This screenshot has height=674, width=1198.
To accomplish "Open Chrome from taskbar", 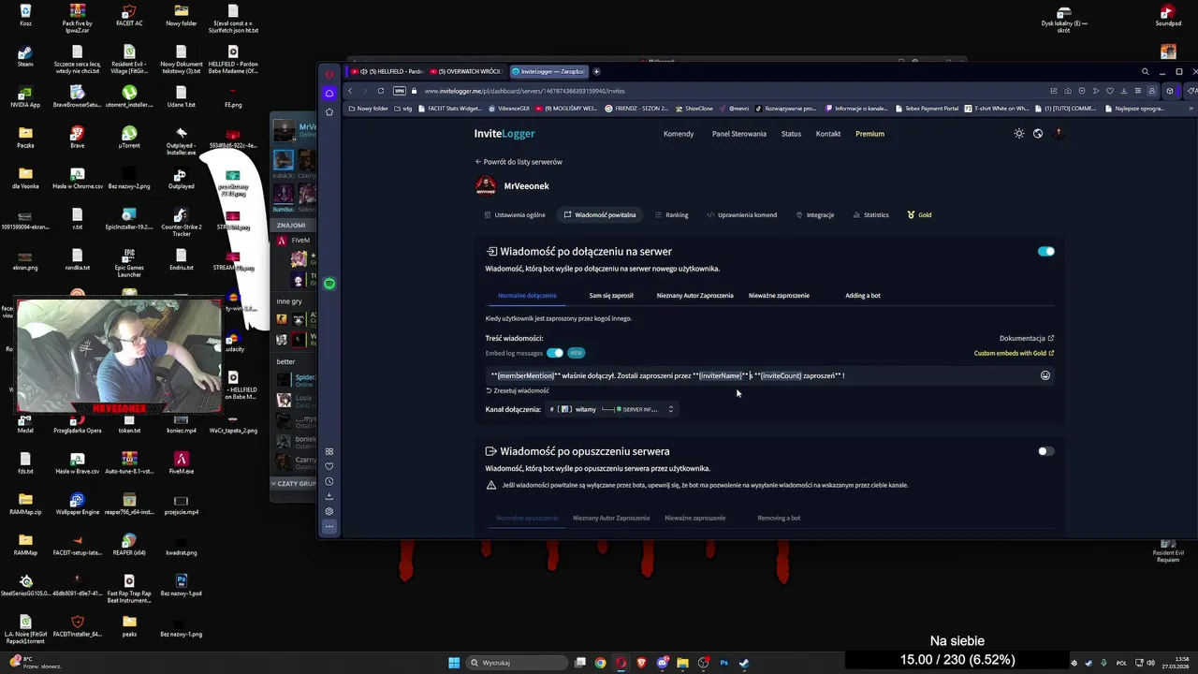I will coord(601,663).
